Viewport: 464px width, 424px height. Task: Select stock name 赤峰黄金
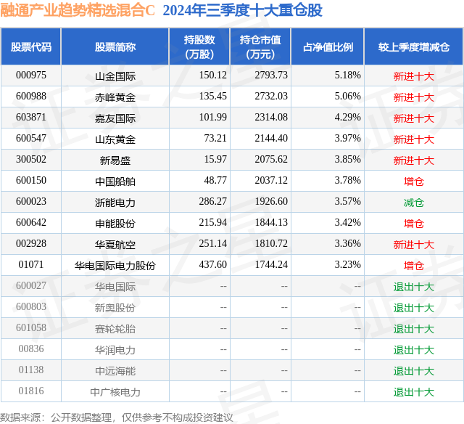115,97
